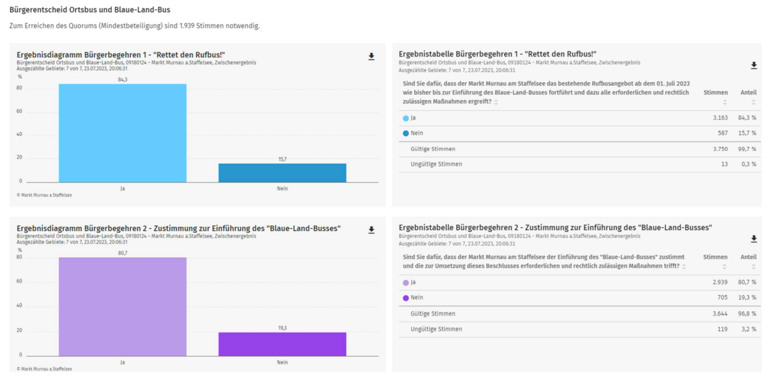772x380 pixels.
Task: Click the light blue Ja bar for Rufbus
Action: (x=122, y=132)
